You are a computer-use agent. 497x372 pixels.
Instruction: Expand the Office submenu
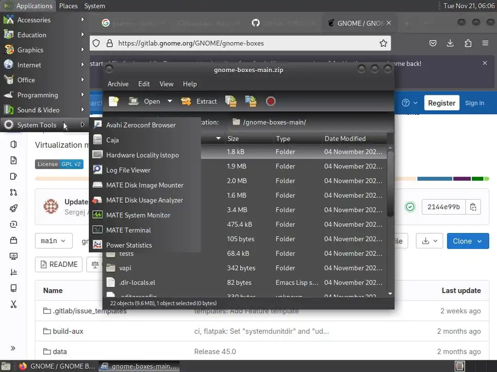[44, 80]
